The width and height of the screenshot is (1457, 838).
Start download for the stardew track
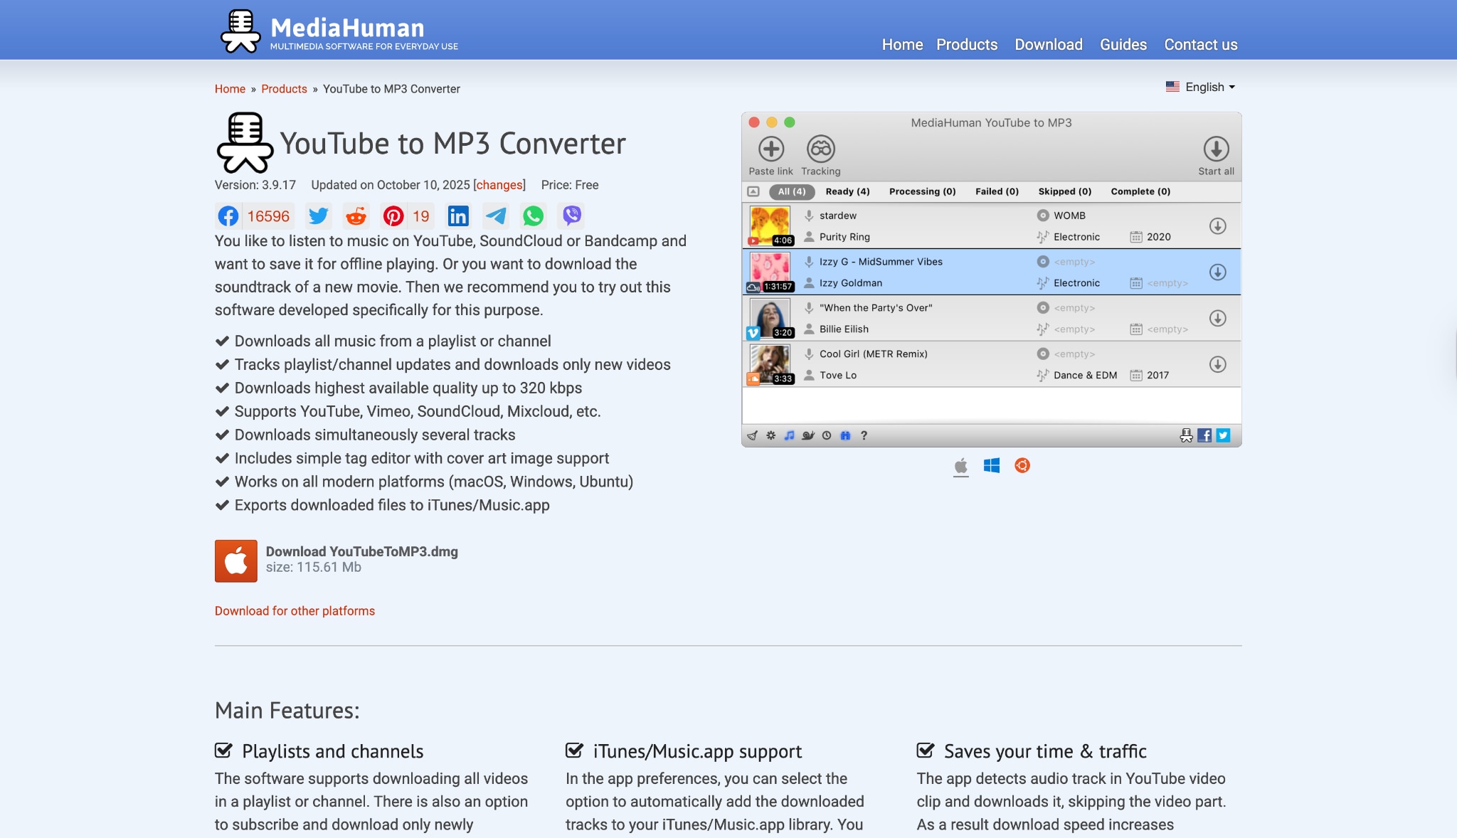pos(1218,226)
